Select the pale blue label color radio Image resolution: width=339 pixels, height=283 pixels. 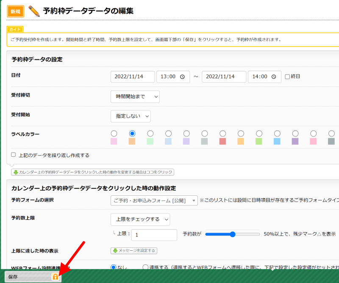coord(168,133)
